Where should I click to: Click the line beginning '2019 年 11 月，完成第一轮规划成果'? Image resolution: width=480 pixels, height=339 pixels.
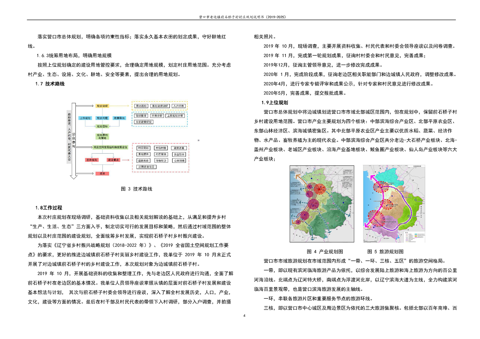tap(344, 56)
